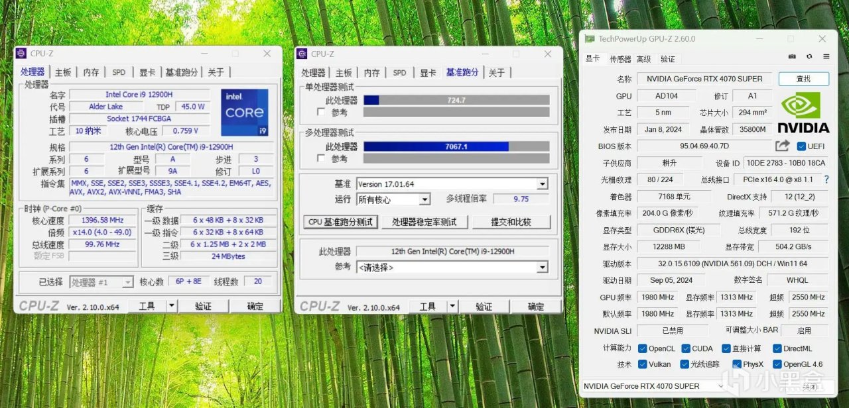Toggle the OpenGL 4.6 checkbox
This screenshot has height=408, width=849.
click(777, 364)
